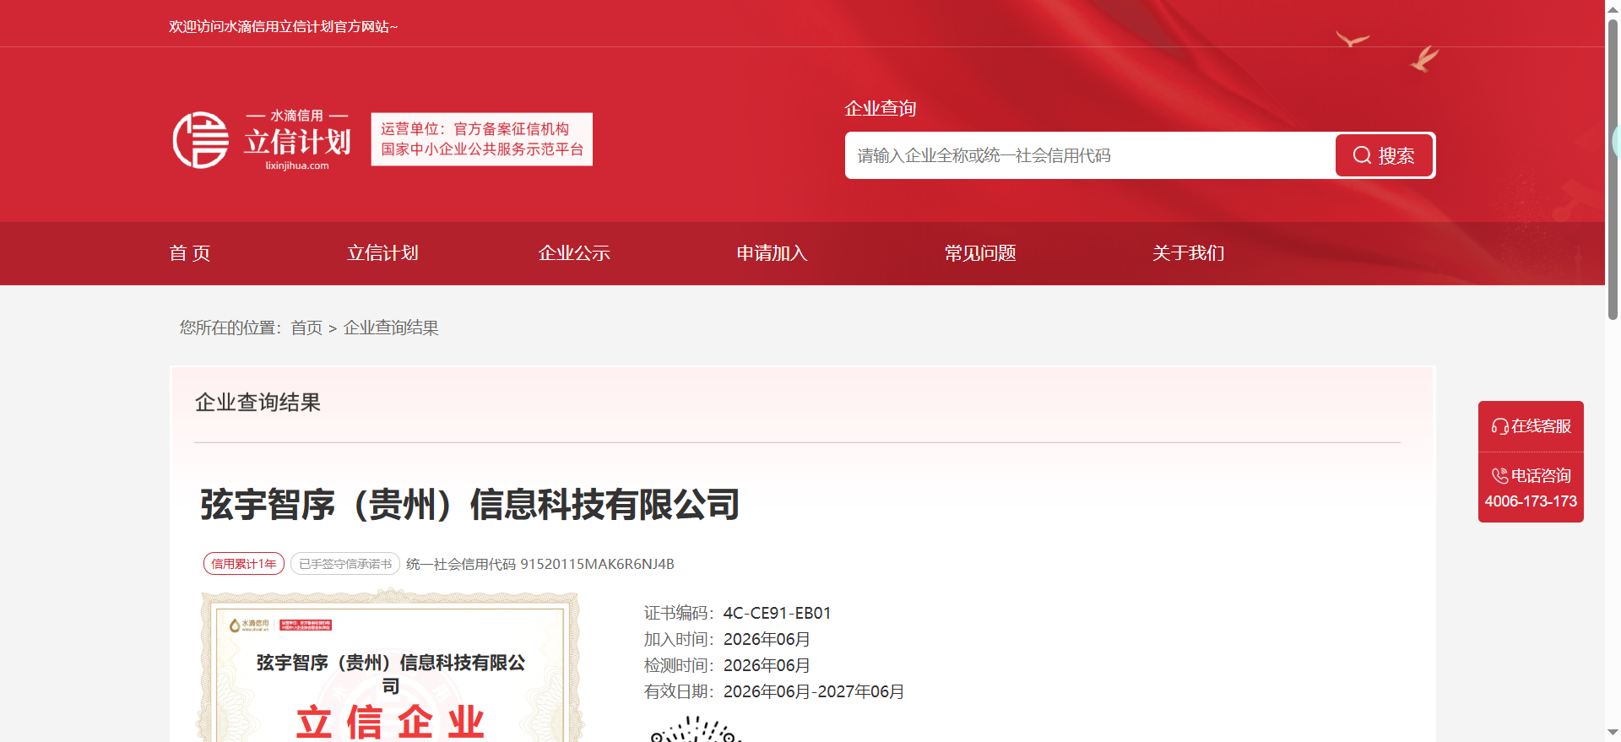Click the 信用累计1年 badge

click(x=244, y=564)
